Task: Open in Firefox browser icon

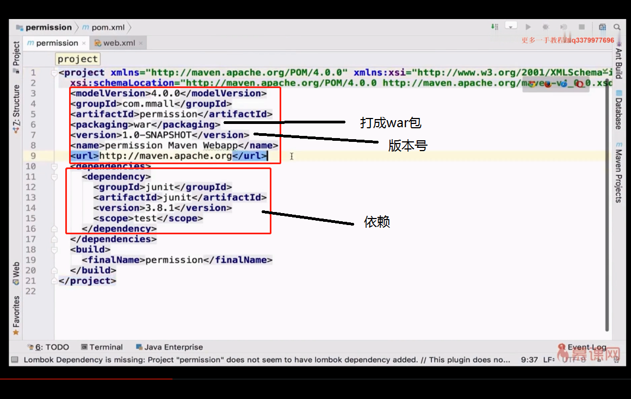Action: tap(548, 84)
